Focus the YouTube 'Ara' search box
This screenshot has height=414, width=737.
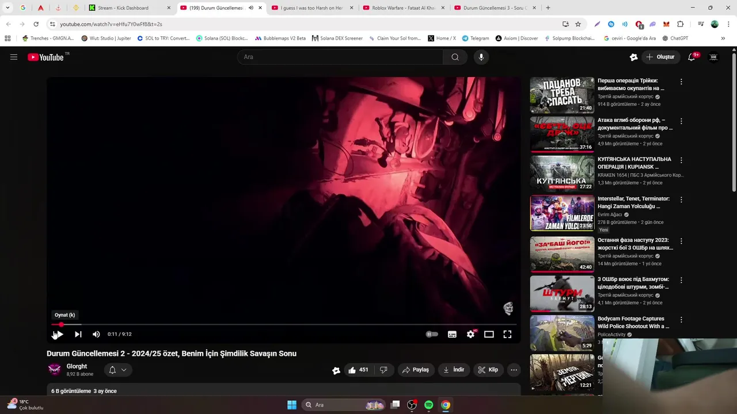click(x=340, y=57)
